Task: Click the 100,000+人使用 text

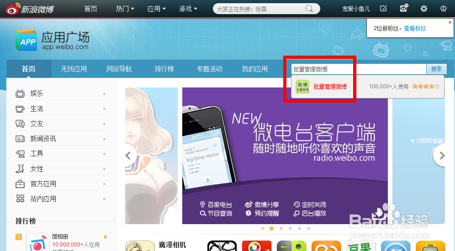Action: pos(389,87)
